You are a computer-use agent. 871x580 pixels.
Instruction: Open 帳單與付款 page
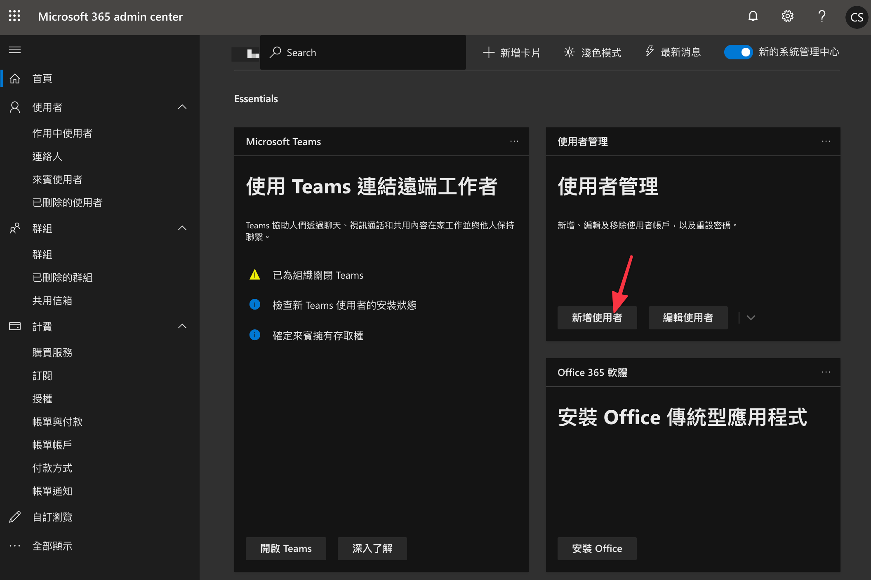(57, 422)
